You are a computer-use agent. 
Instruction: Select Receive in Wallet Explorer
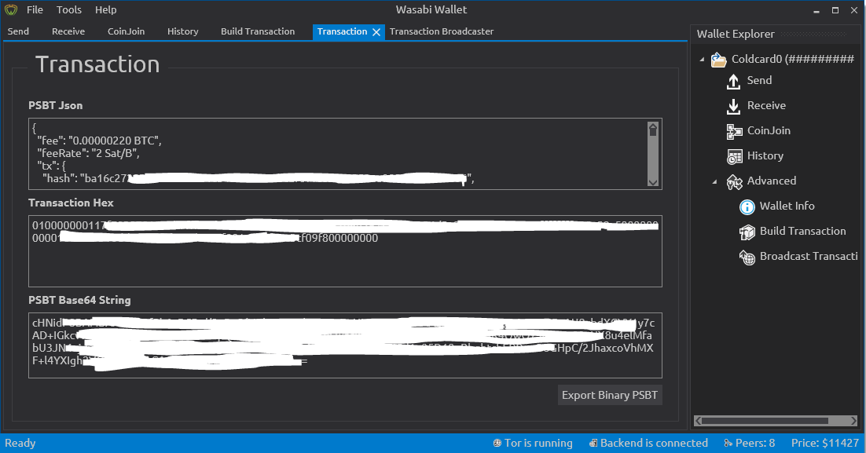(766, 105)
